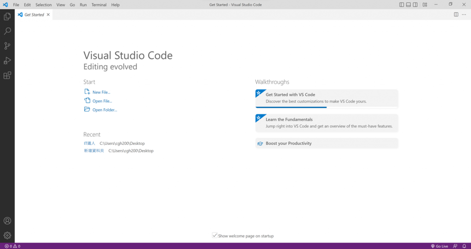Screen dimensions: 471x249
Task: Open recent folder IT鐵人
Action: click(x=90, y=144)
